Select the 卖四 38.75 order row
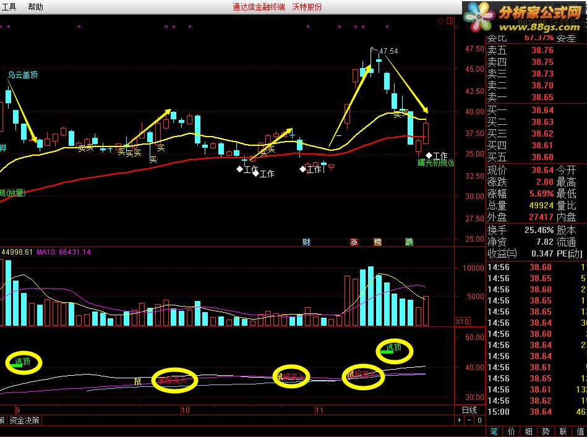Image resolution: width=587 pixels, height=437 pixels. (x=536, y=62)
